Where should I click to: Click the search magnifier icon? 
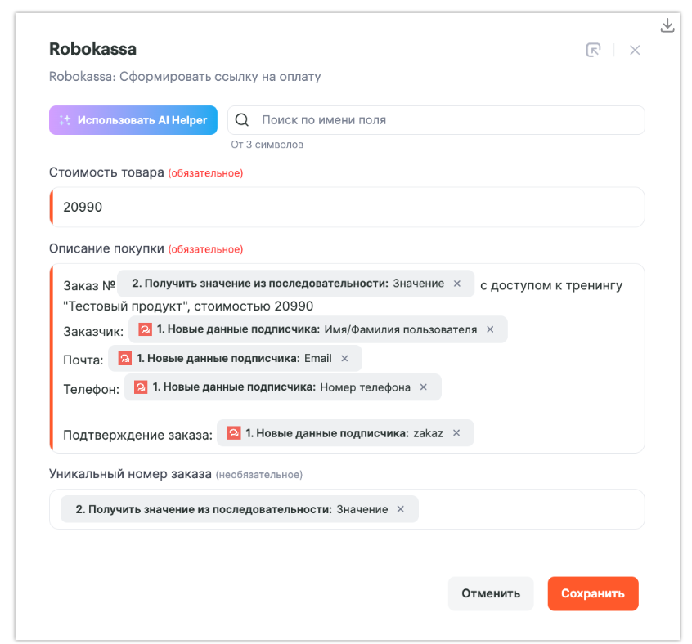(x=242, y=120)
